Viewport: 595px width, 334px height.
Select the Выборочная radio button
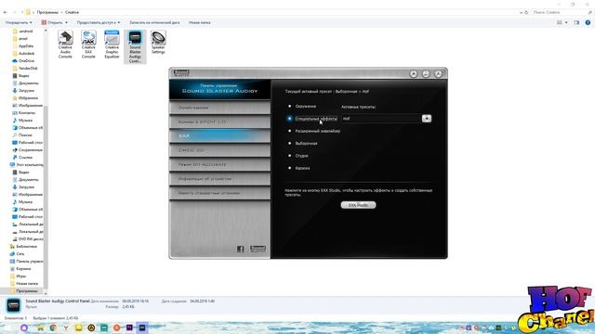289,143
